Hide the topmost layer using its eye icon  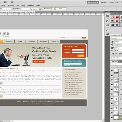(112, 71)
